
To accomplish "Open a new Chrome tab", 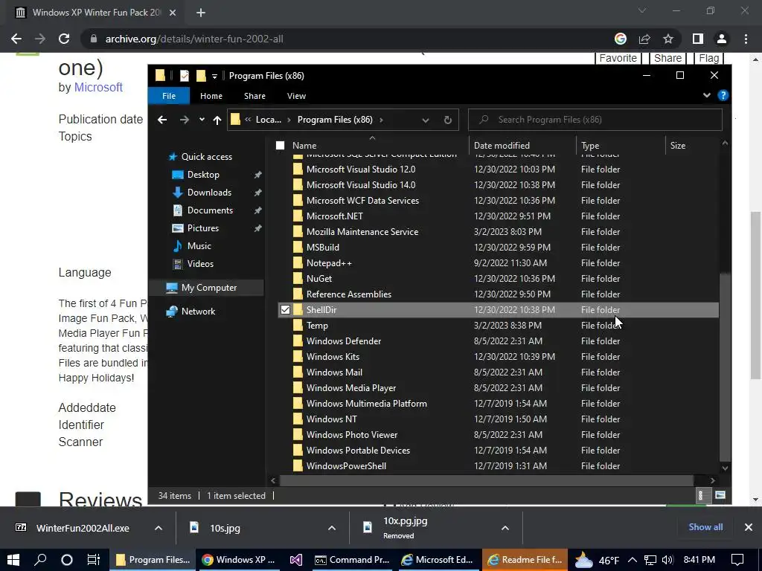I will click(201, 13).
